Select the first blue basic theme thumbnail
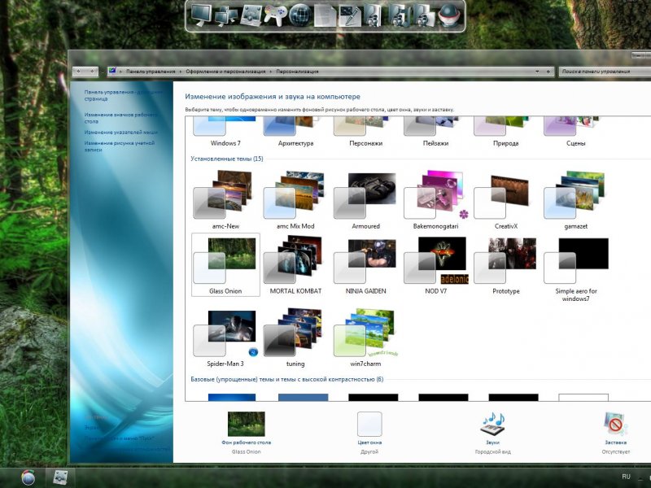 [232, 397]
